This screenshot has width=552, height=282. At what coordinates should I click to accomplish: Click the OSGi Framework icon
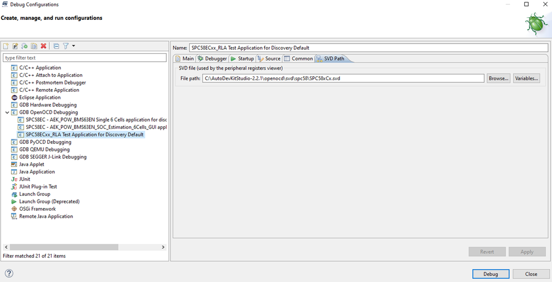(14, 208)
